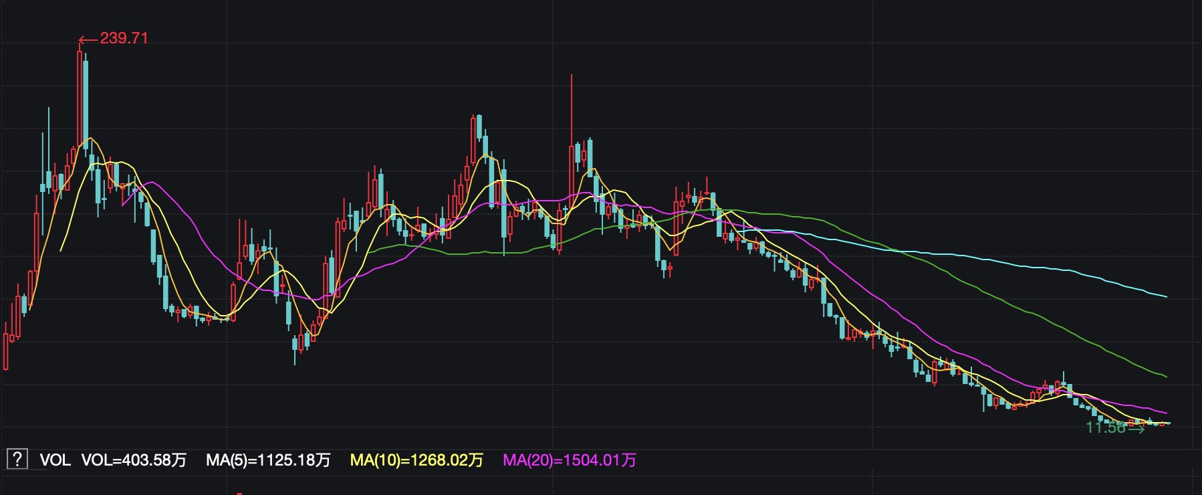Click the first red candlestick at the far left
This screenshot has height=495, width=1202.
6,351
